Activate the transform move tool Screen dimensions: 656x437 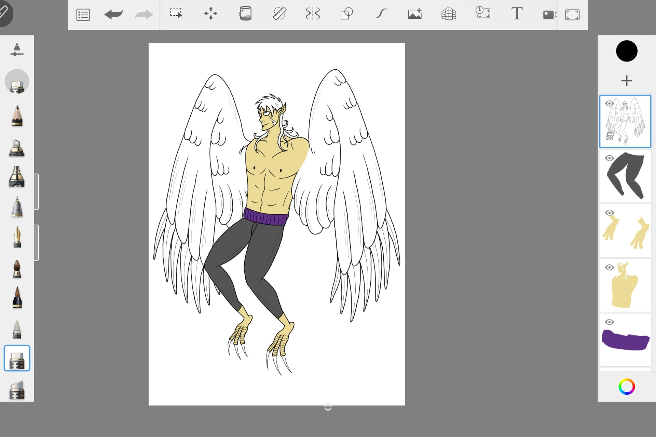pos(210,14)
